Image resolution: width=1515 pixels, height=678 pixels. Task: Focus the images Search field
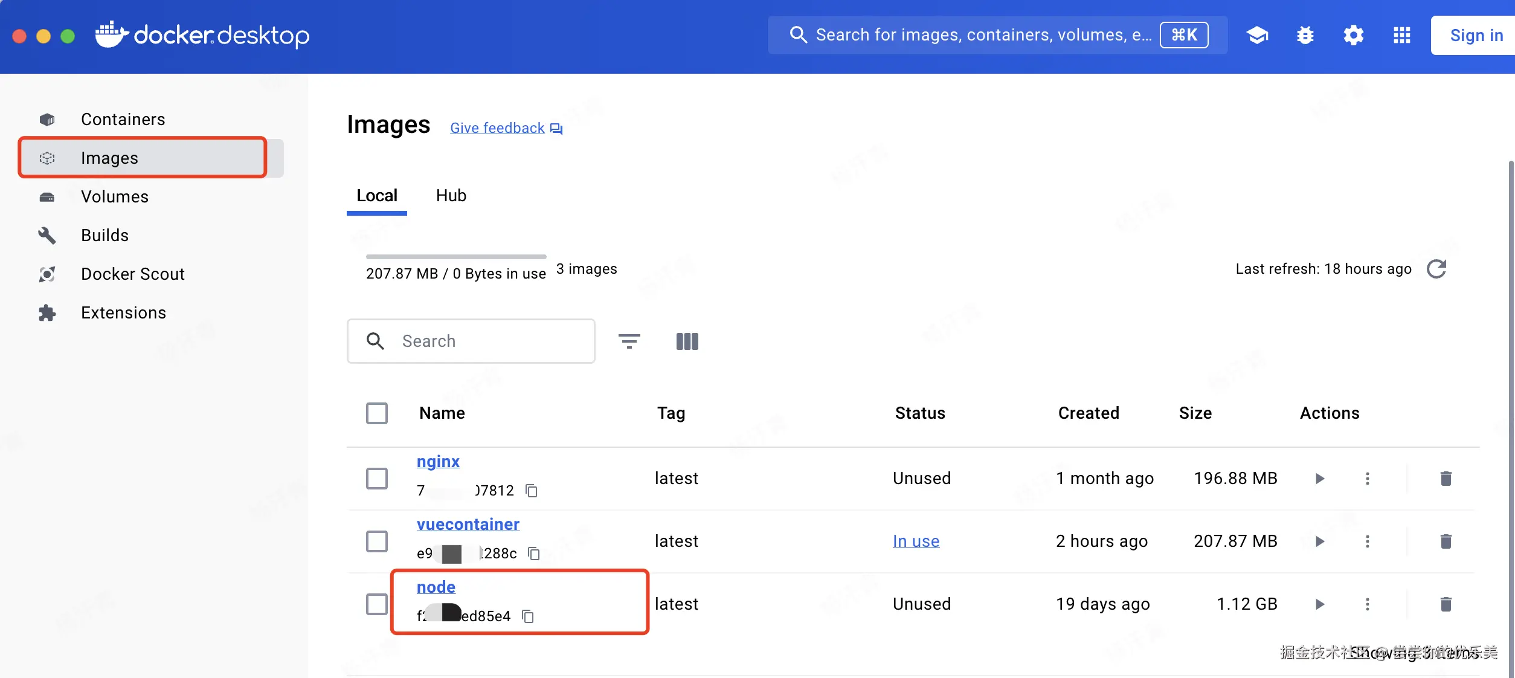point(471,341)
